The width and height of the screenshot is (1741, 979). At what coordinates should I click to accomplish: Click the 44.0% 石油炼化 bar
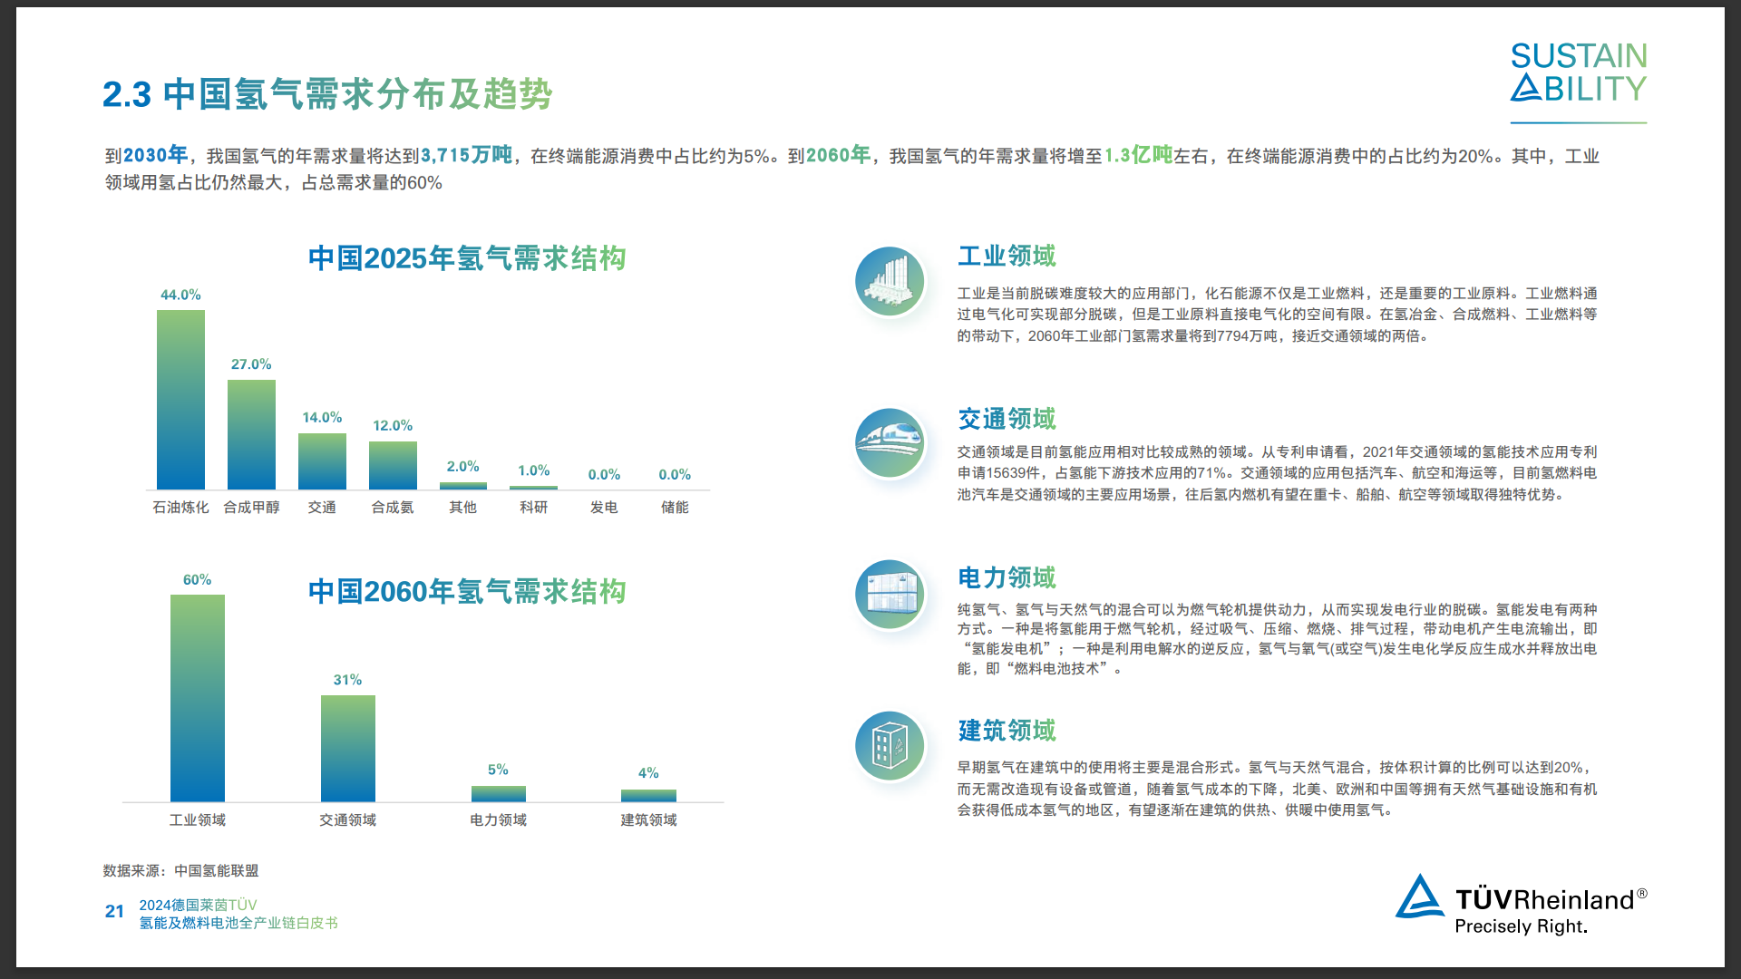click(180, 400)
